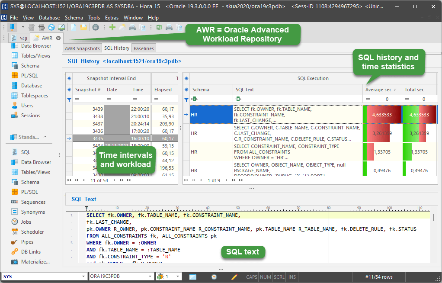
Task: Open Pipes in the sidebar
Action: click(x=22, y=242)
